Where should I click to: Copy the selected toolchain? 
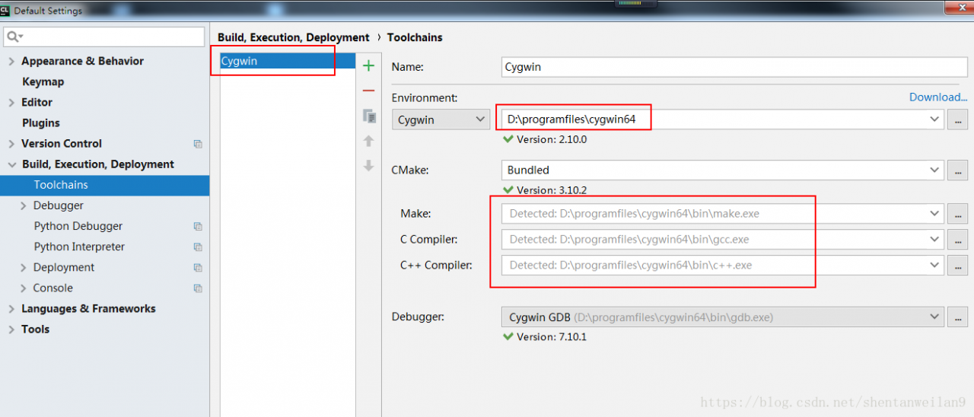369,116
